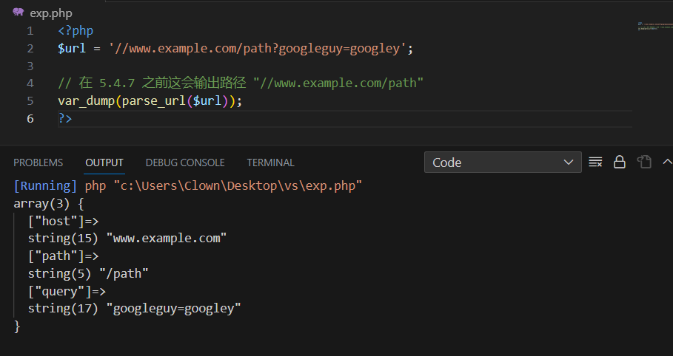Switch to the PROBLEMS tab
Image resolution: width=673 pixels, height=356 pixels.
(x=38, y=162)
